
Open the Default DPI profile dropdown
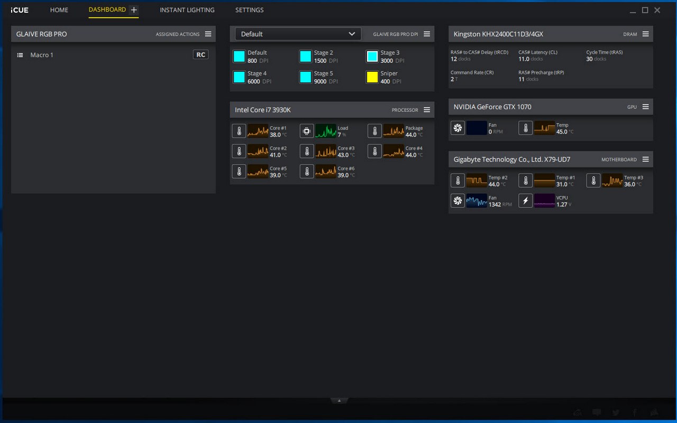(298, 34)
